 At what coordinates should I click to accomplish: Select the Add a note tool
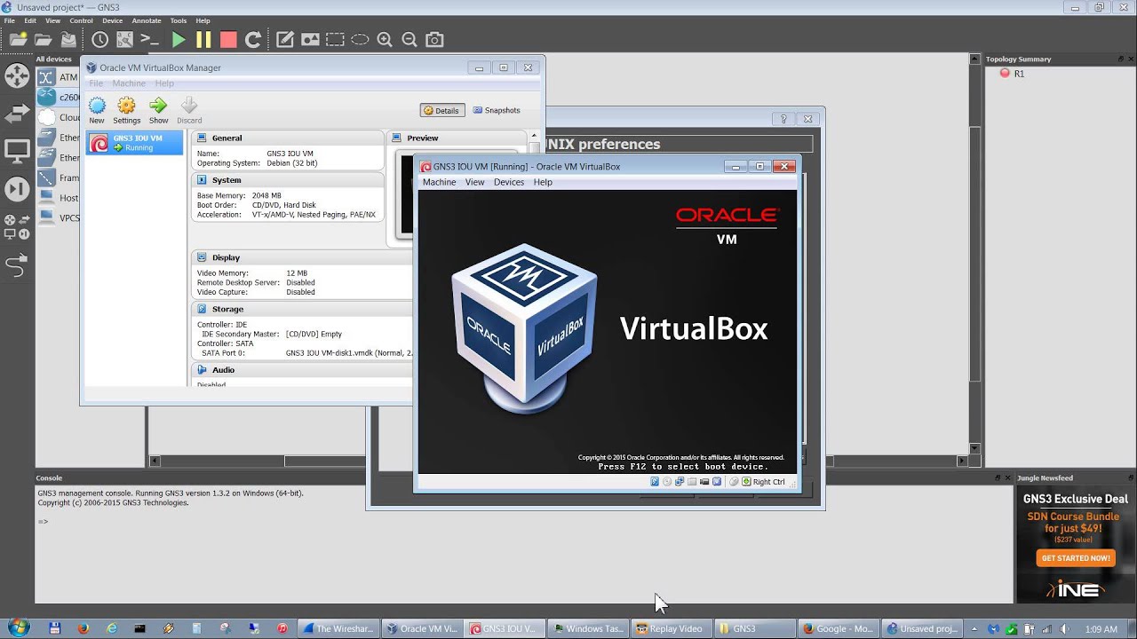tap(284, 40)
